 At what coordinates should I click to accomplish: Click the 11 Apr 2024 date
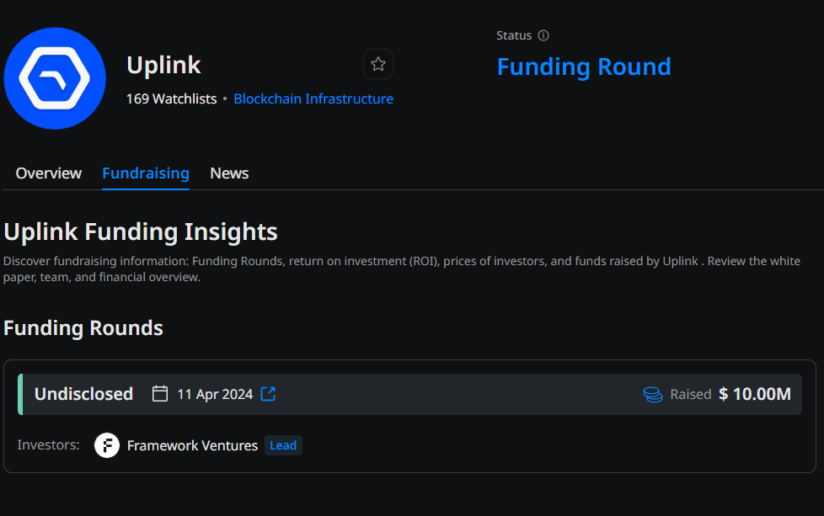coord(215,394)
